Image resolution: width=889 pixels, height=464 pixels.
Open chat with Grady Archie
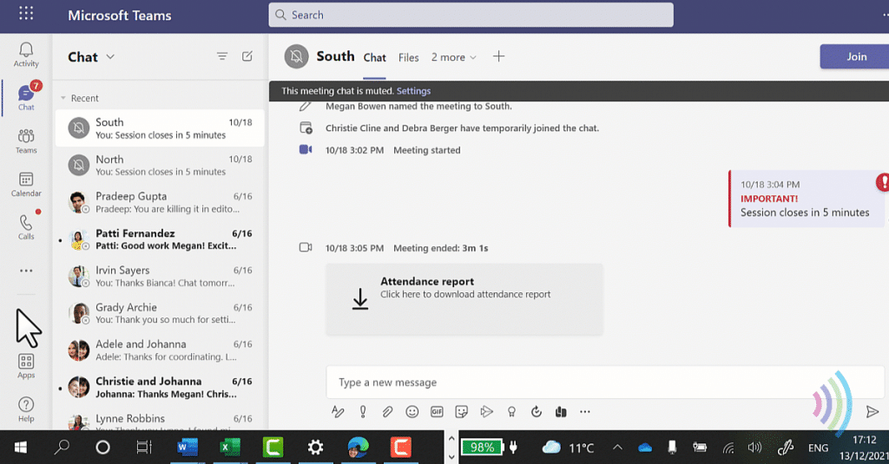[x=160, y=313]
